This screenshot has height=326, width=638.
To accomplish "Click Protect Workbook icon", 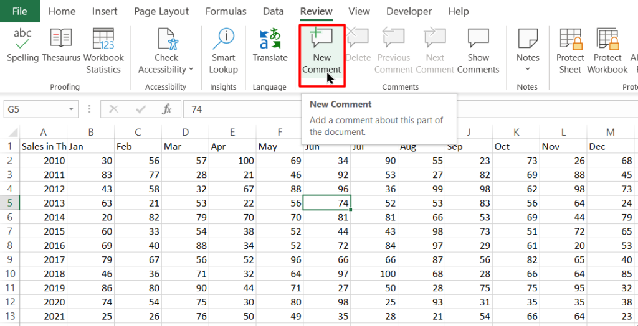I will [x=607, y=39].
